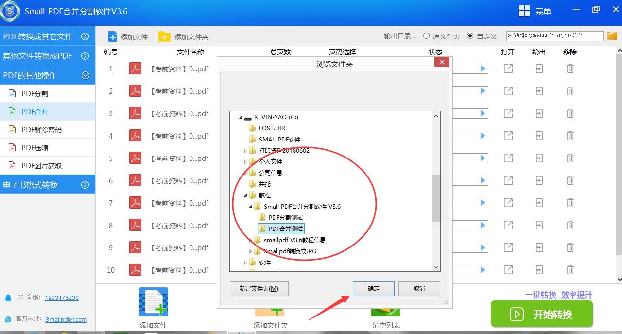
Task: Click the 菜单 menu label
Action: [543, 12]
